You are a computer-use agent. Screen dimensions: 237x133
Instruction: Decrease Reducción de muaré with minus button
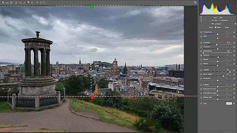point(201,93)
